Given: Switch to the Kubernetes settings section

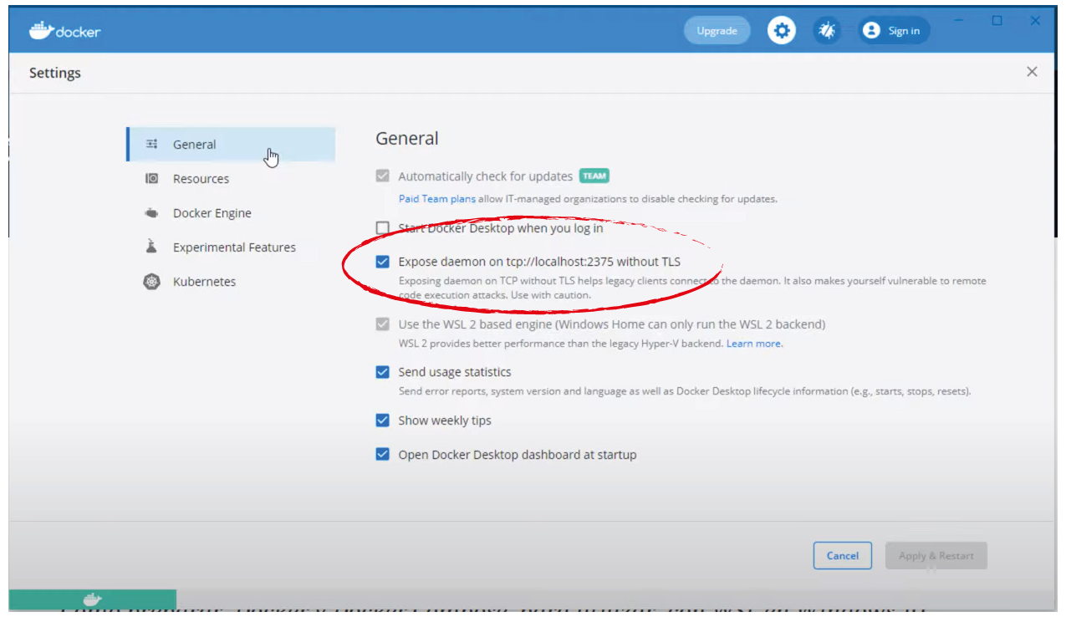Looking at the screenshot, I should 204,282.
